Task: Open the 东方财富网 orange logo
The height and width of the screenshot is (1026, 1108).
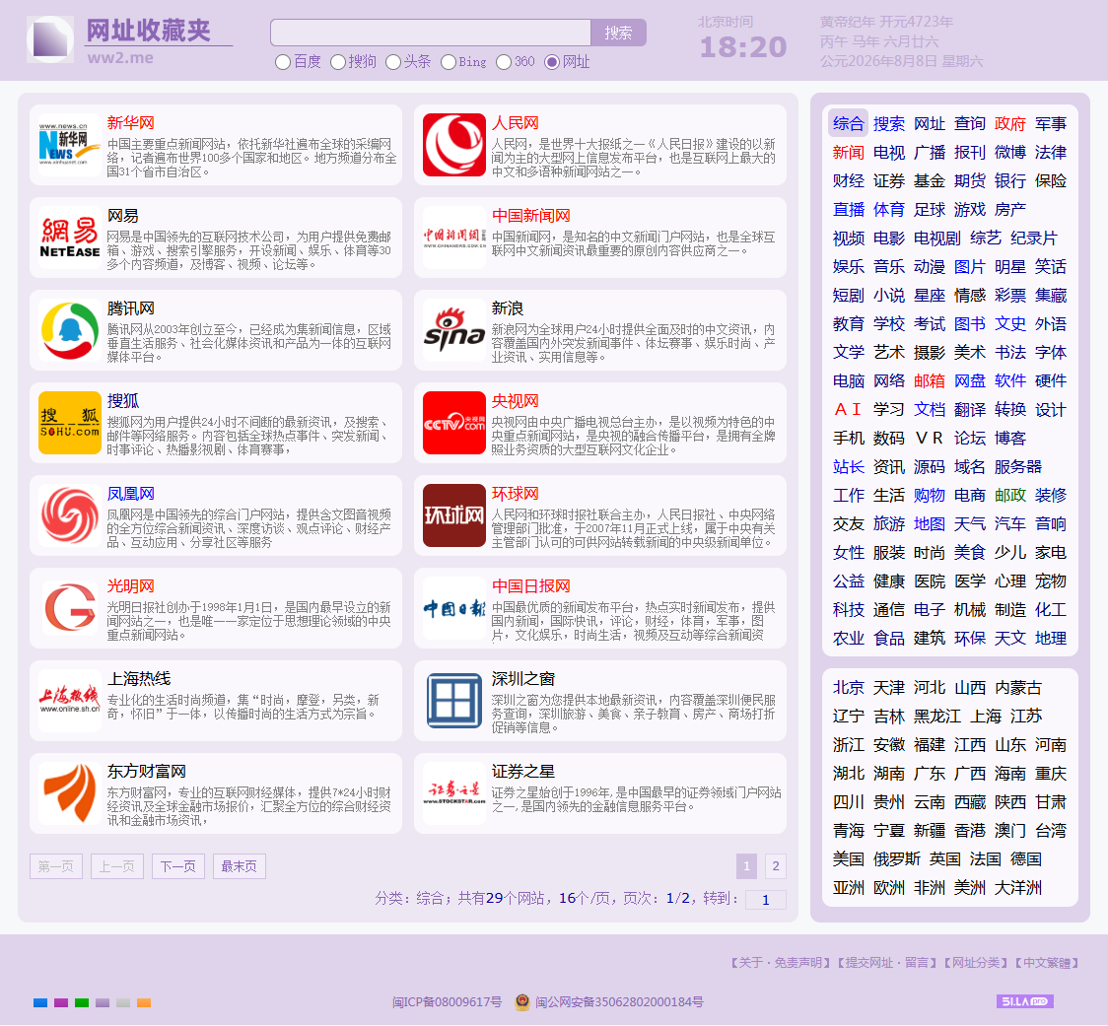Action: coord(69,792)
